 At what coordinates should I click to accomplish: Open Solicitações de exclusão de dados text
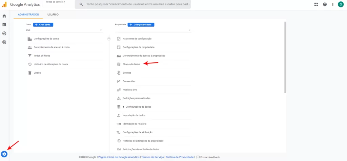tap(141, 149)
